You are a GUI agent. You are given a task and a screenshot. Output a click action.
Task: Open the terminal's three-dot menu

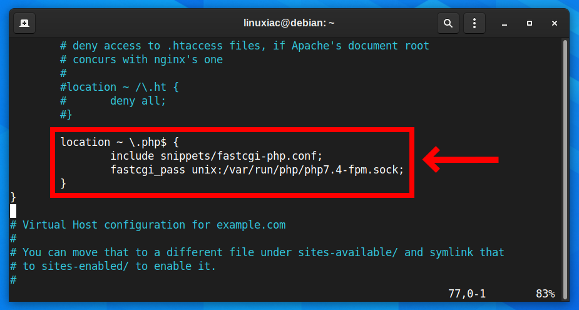pyautogui.click(x=474, y=23)
